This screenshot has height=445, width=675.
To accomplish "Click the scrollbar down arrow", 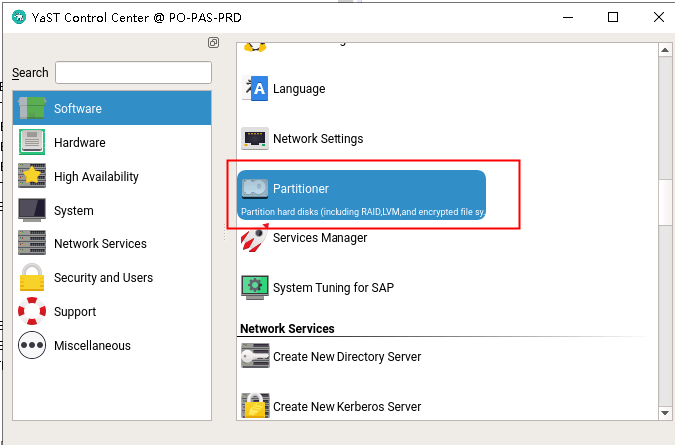I will [665, 413].
